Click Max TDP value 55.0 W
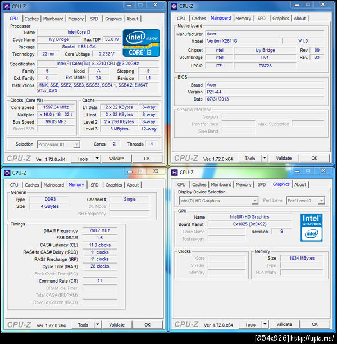The width and height of the screenshot is (337, 344). [112, 39]
